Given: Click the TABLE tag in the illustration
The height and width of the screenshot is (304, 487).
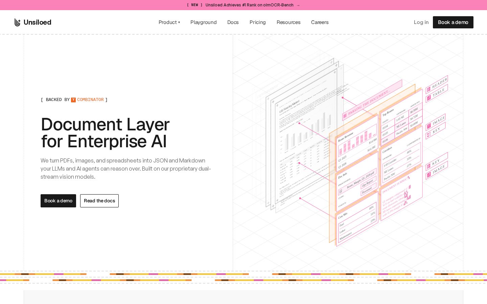Looking at the screenshot, I should coord(437,94).
